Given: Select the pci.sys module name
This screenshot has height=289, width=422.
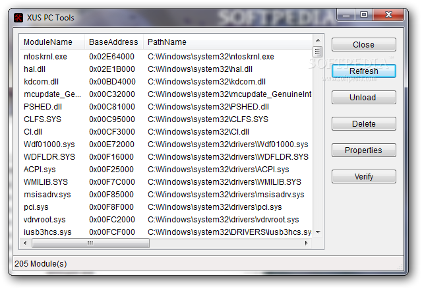Looking at the screenshot, I should tap(36, 207).
